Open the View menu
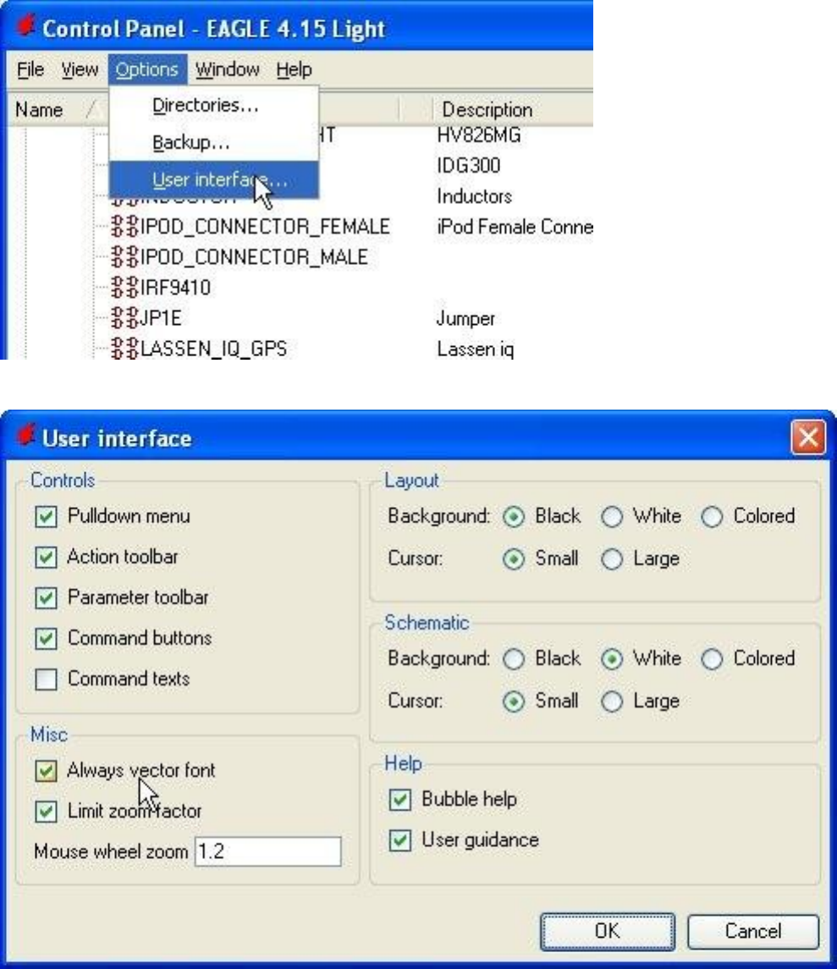This screenshot has height=969, width=837. coord(80,69)
